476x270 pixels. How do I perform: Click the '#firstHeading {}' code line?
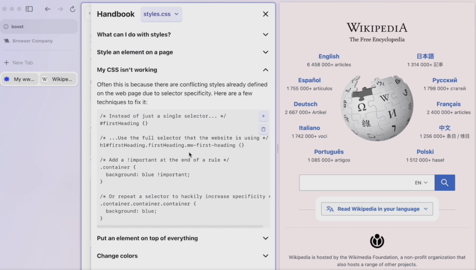click(124, 123)
